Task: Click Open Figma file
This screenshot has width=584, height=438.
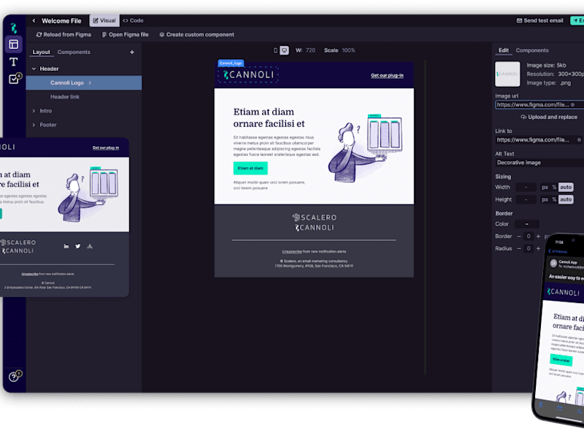Action: click(x=125, y=34)
